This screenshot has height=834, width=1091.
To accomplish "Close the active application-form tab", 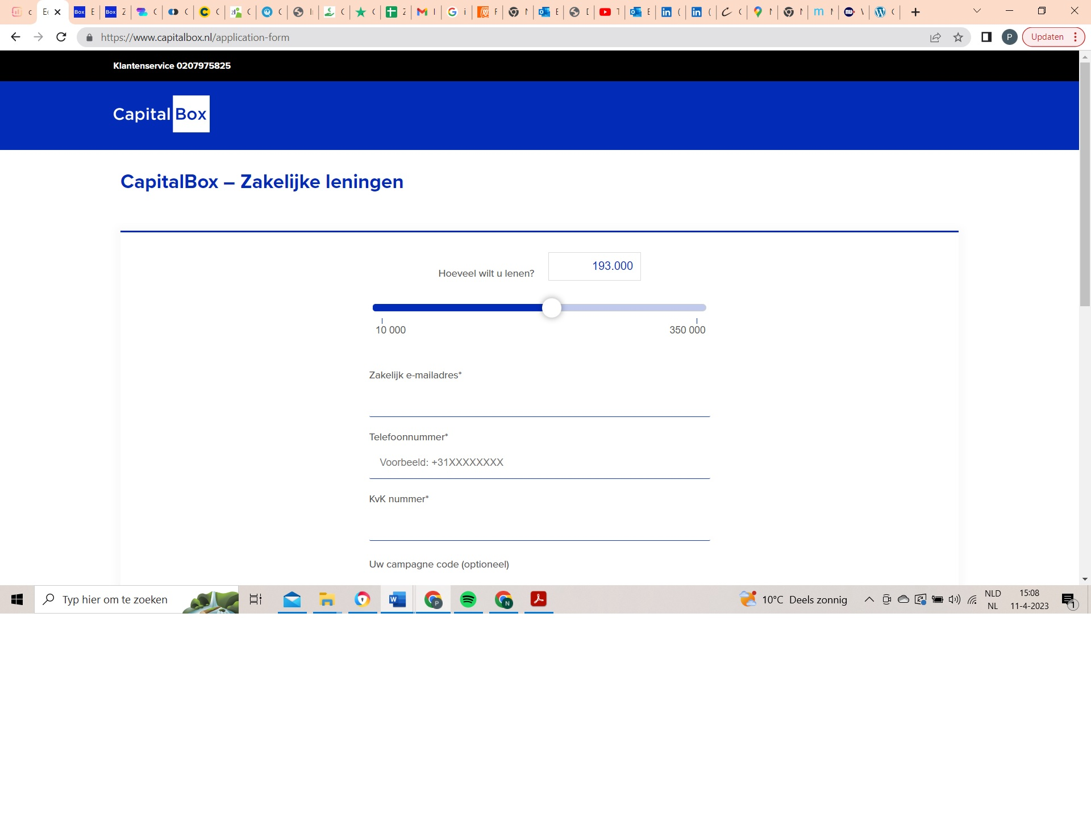I will [x=57, y=12].
